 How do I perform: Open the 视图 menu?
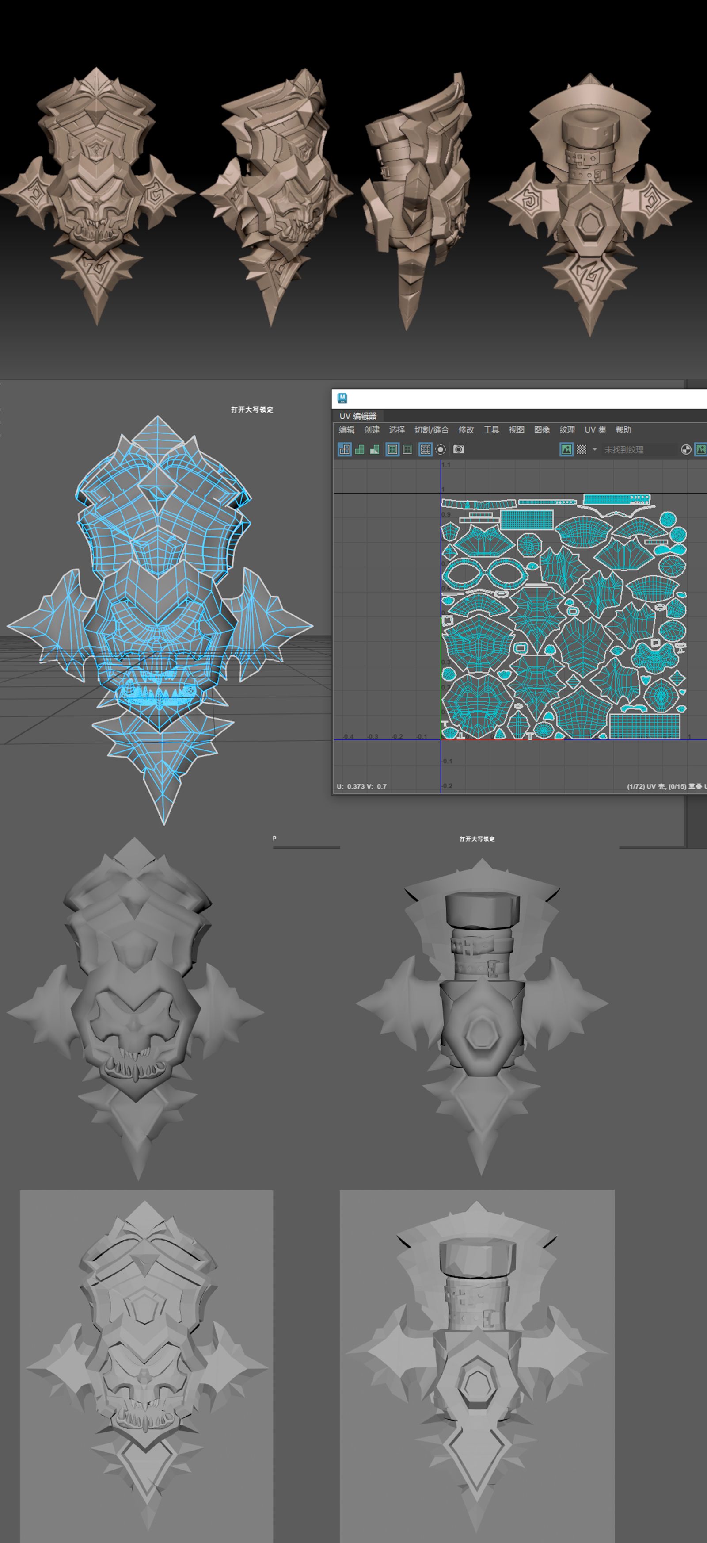pos(517,430)
